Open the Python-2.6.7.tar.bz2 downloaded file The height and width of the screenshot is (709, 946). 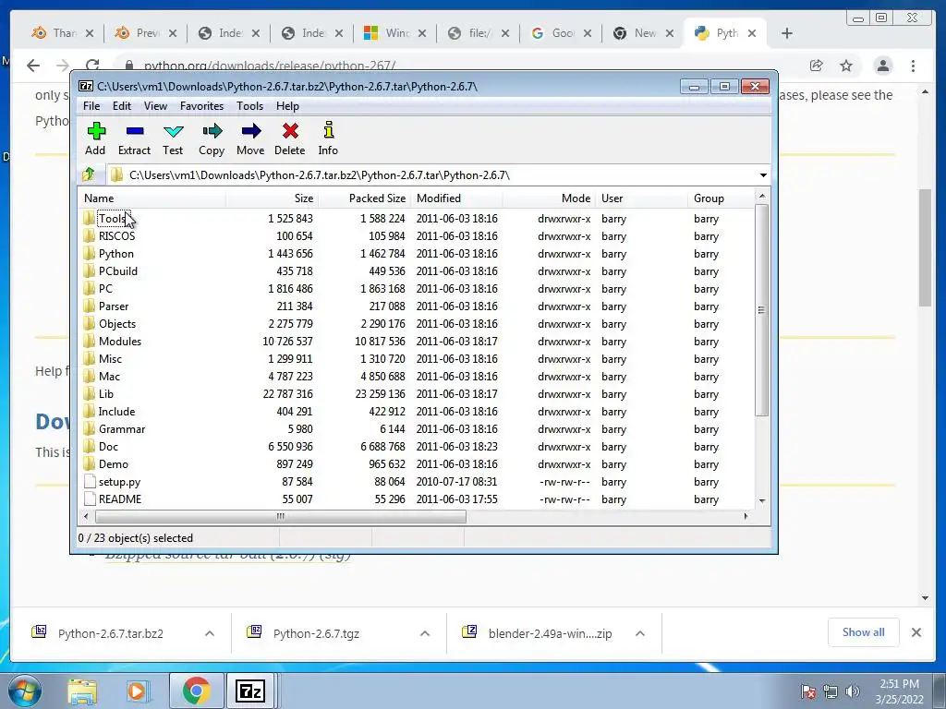pyautogui.click(x=111, y=633)
